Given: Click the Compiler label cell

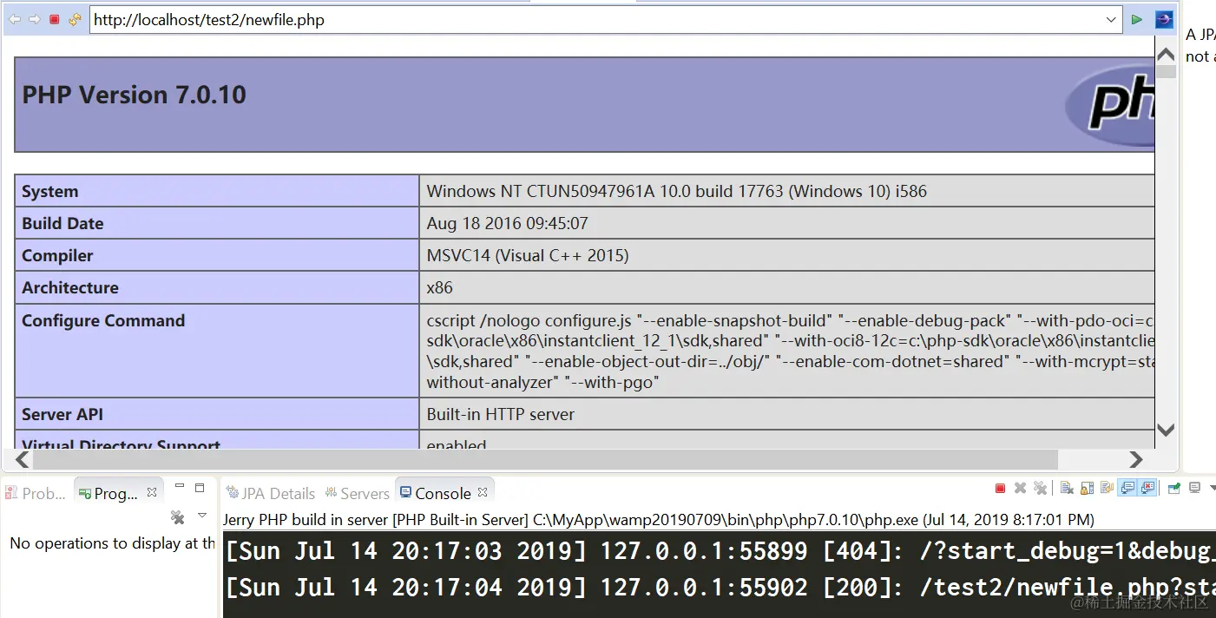Looking at the screenshot, I should click(x=217, y=255).
